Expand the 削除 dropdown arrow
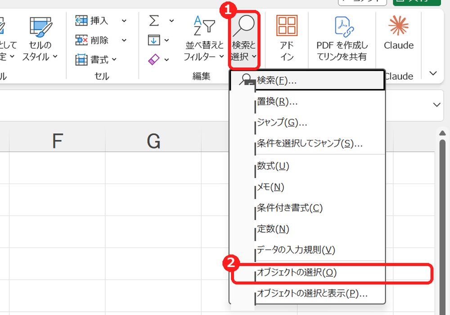Screen dimensions: 450x315 tap(124, 40)
